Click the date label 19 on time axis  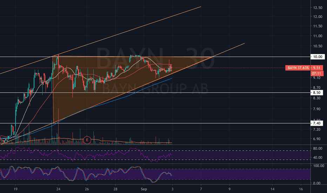(x=15, y=189)
